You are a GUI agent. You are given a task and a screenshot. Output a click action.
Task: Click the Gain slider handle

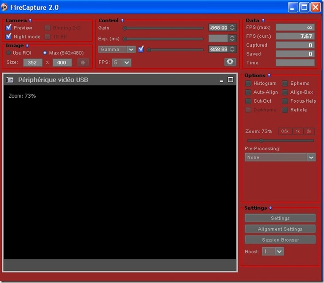[125, 28]
